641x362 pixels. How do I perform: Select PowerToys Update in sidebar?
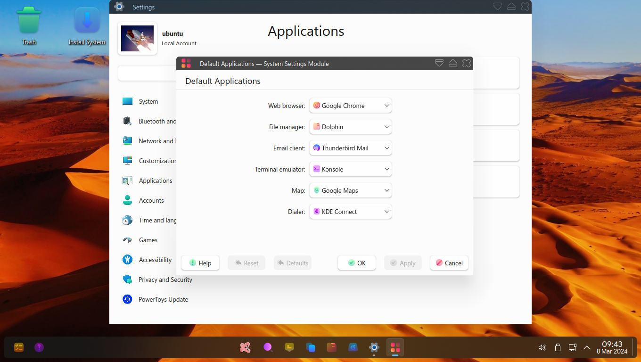[163, 299]
